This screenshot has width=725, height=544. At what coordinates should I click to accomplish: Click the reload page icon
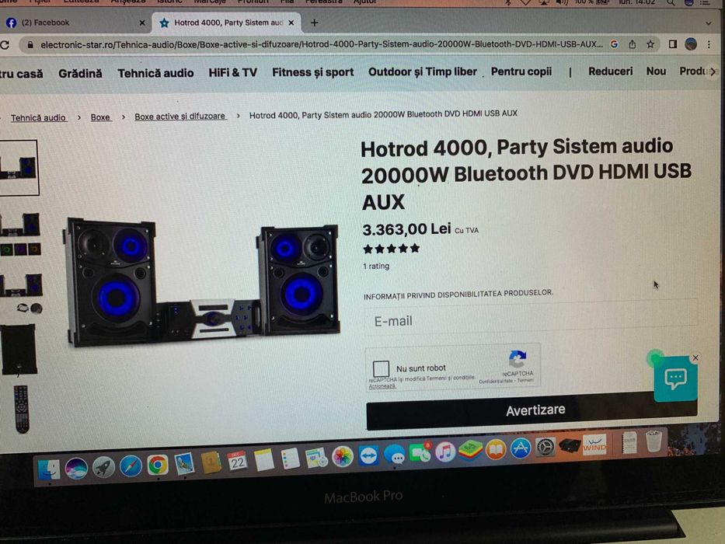(5, 45)
